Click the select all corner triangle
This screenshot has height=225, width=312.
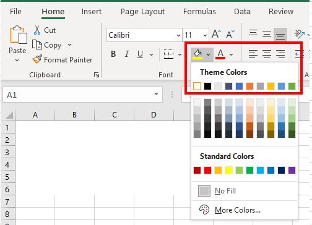[9, 115]
